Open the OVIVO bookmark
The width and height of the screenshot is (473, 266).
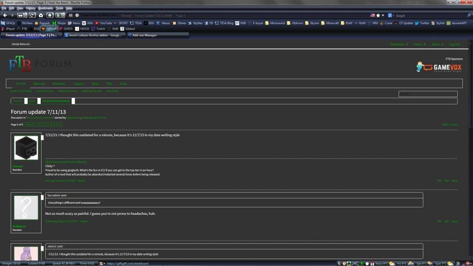pyautogui.click(x=66, y=29)
